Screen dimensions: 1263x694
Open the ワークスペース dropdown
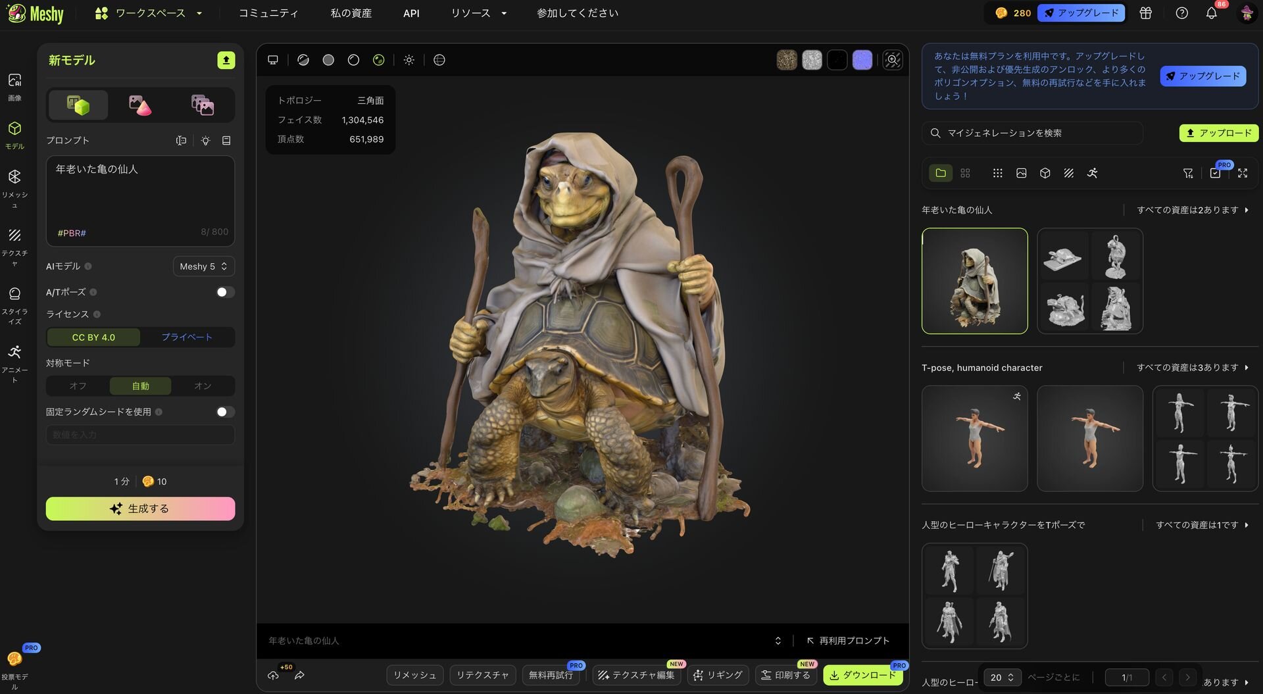tap(149, 13)
